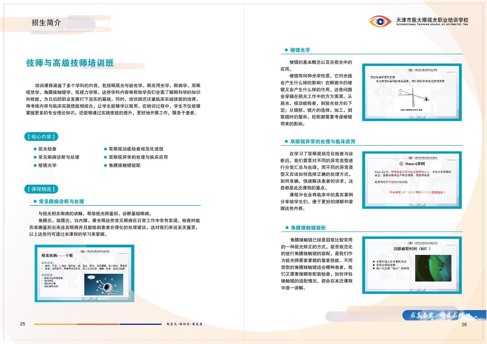Click the 'Introduction of Enrollment Program' subtitle

[x=68, y=29]
